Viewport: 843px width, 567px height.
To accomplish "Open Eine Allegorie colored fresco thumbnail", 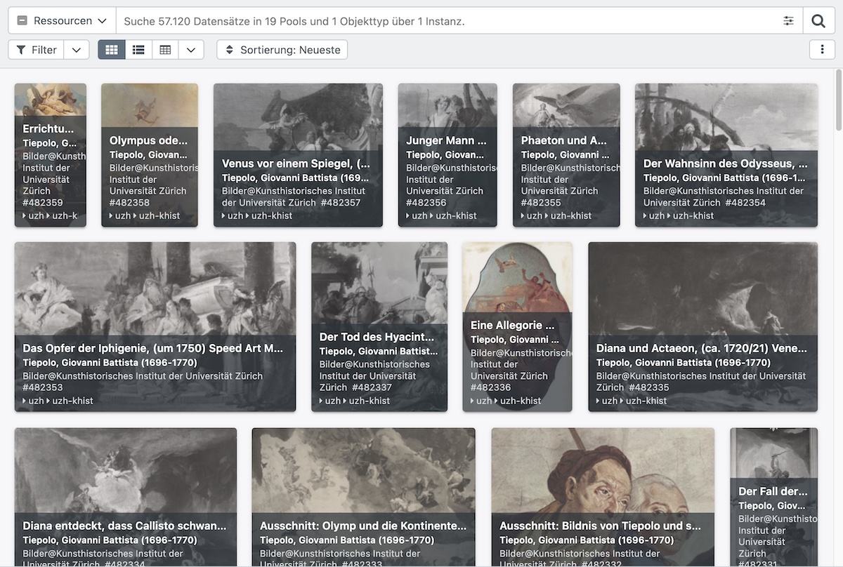I will pos(517,277).
